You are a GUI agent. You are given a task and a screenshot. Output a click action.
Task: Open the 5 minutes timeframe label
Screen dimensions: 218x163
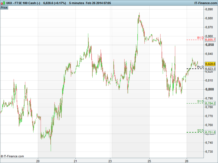77,3
